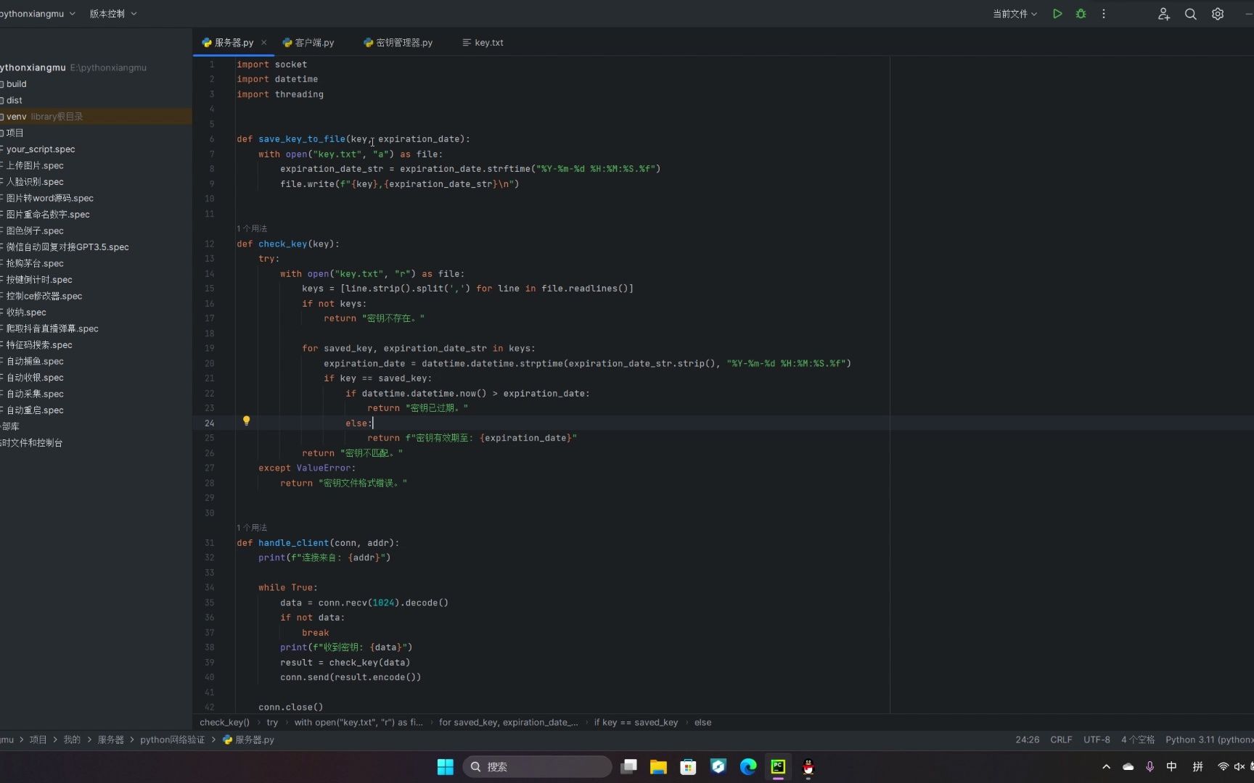This screenshot has width=1254, height=783.
Task: Switch to the 密钥管理器.py tab
Action: [x=398, y=43]
